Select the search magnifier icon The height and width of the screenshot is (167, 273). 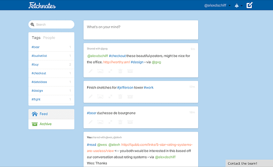coord(33,25)
